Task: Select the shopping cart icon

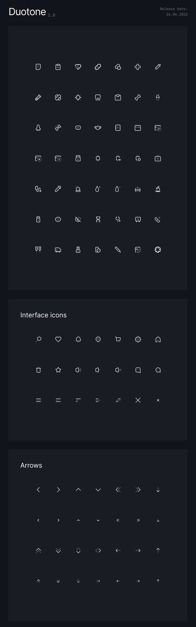Action: click(118, 339)
